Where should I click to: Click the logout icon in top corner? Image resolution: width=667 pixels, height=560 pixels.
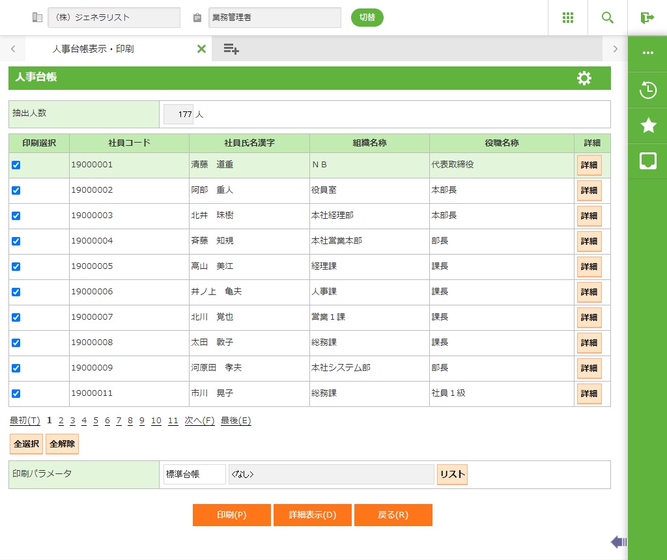tap(647, 18)
